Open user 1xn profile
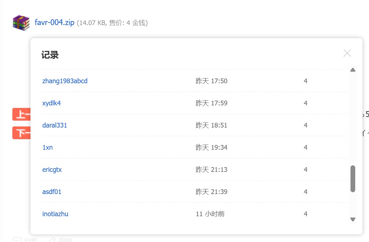The image size is (369, 242). click(48, 148)
